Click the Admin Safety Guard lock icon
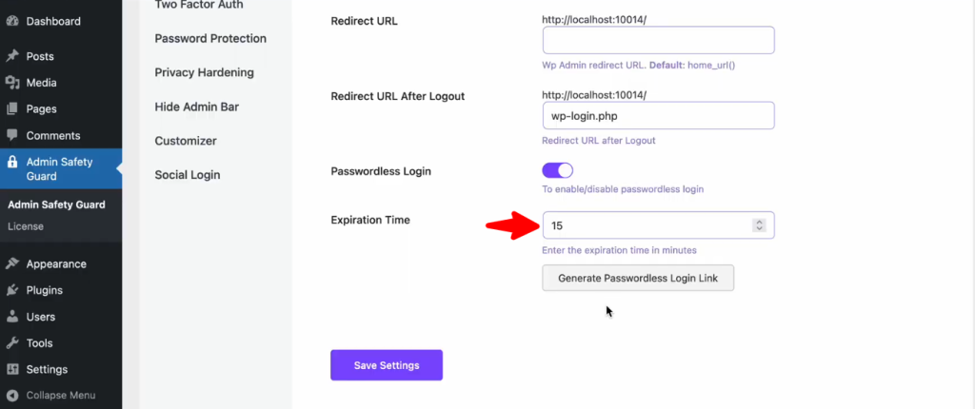 coord(12,163)
